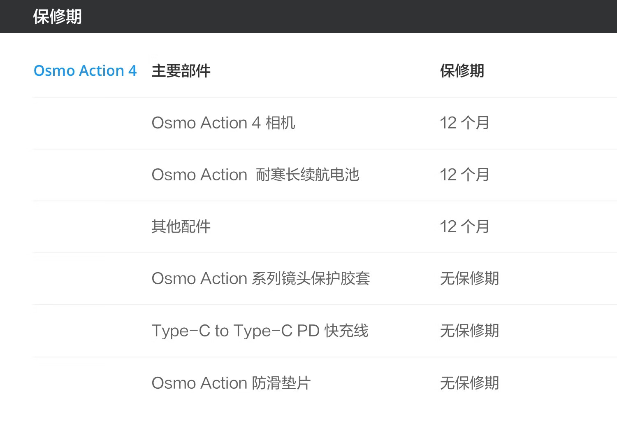Click 无保修期 for 镜头保护胶套

469,279
